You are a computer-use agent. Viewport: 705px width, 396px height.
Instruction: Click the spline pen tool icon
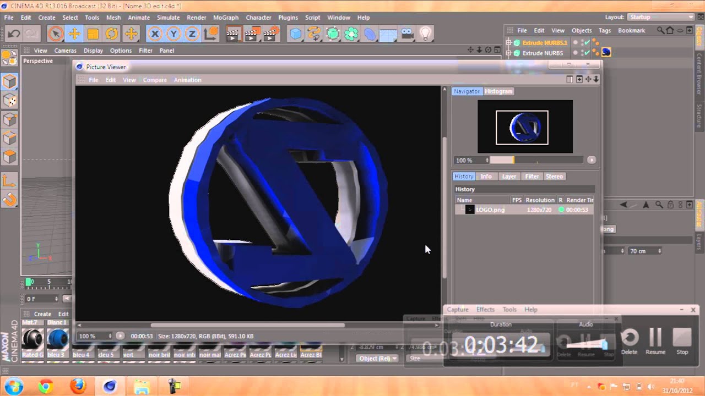pos(314,34)
